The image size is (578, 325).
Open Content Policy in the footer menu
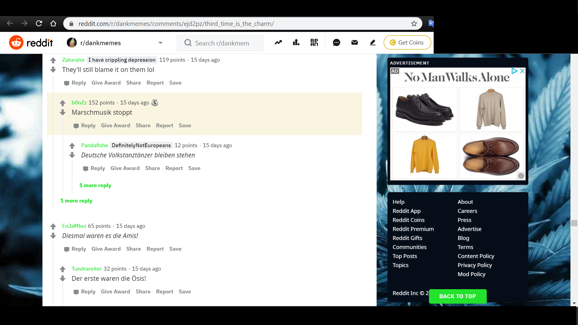click(476, 256)
